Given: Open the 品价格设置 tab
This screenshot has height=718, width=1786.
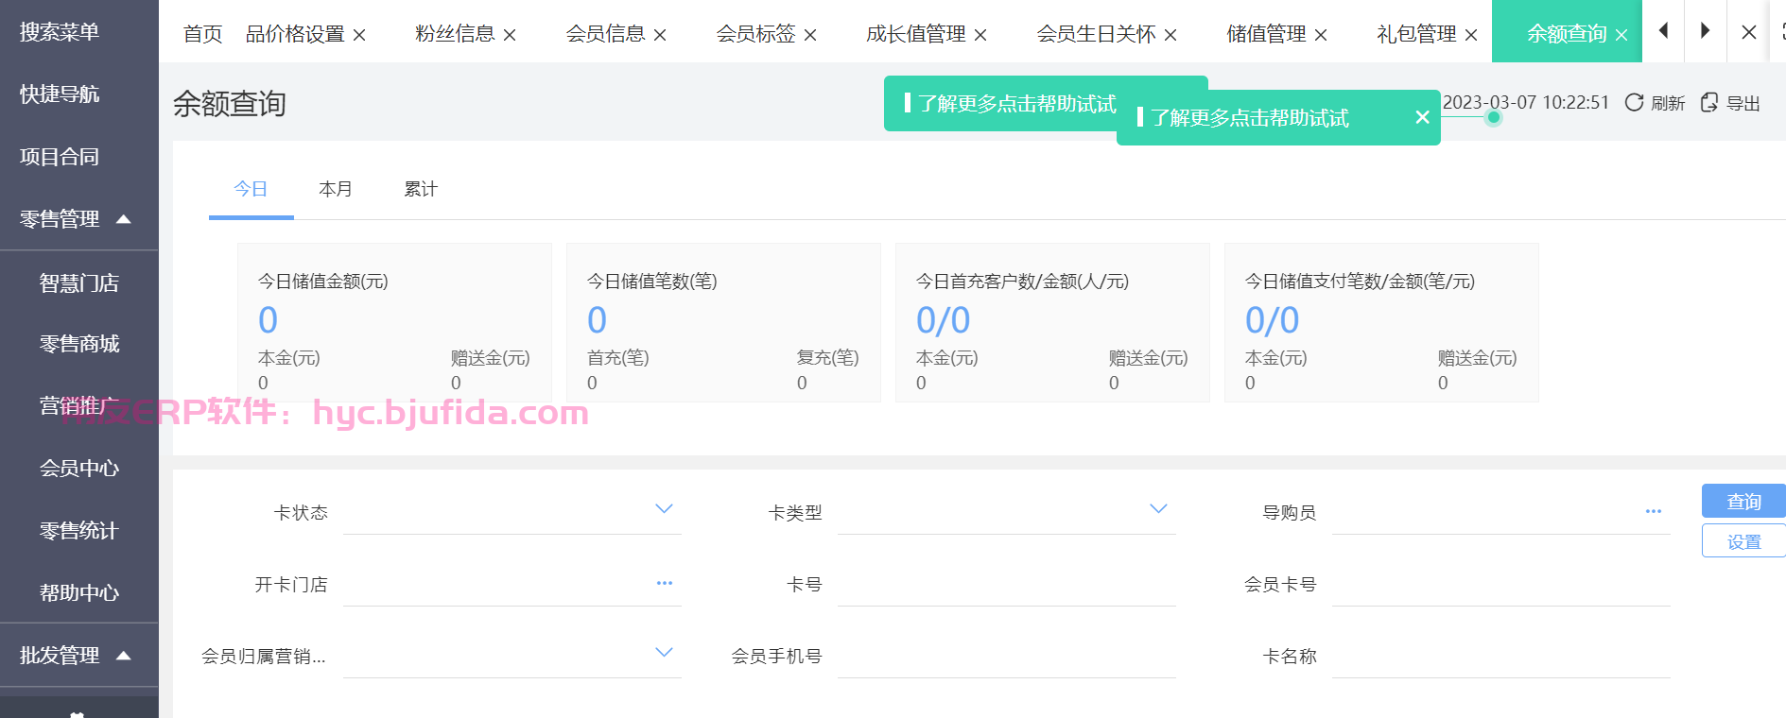Looking at the screenshot, I should (x=295, y=34).
